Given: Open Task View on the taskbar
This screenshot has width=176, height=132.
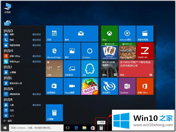Looking at the screenshot, I should click(68, 128).
